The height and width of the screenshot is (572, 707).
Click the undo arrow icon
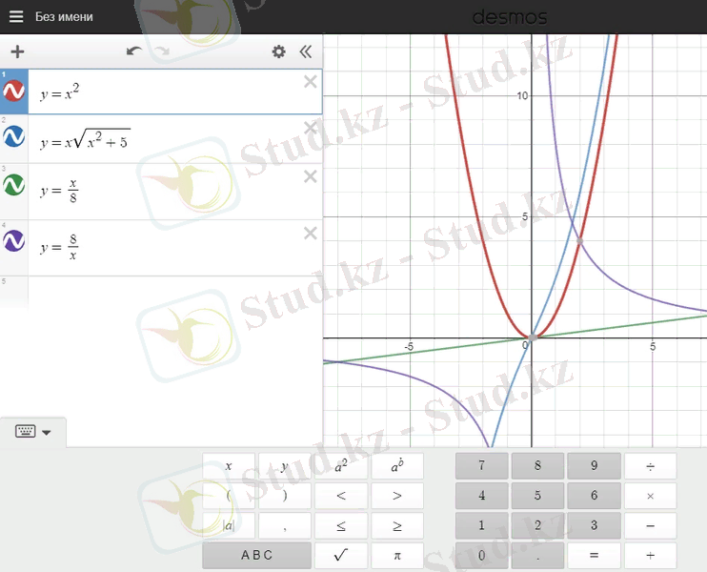click(133, 51)
